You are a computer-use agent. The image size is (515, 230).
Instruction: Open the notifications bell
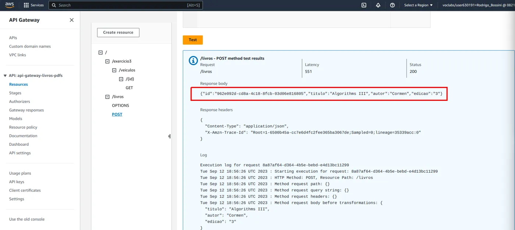[378, 5]
